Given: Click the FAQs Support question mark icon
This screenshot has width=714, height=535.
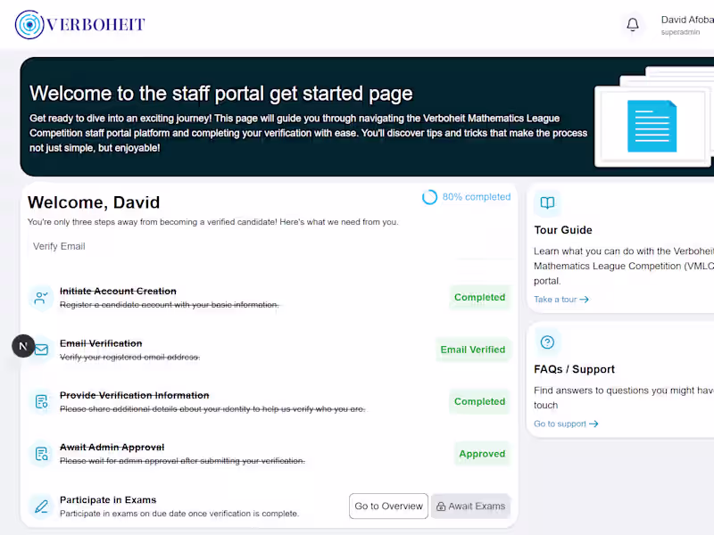Looking at the screenshot, I should (547, 342).
